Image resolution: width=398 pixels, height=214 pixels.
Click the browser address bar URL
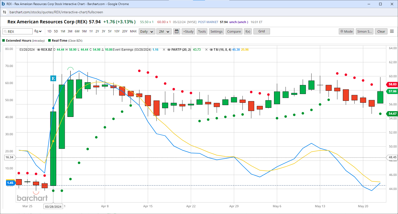(x=56, y=12)
